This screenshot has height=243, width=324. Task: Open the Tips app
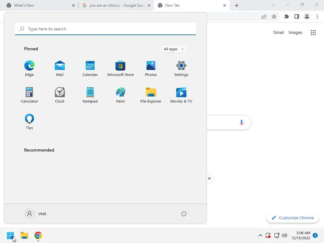point(29,122)
